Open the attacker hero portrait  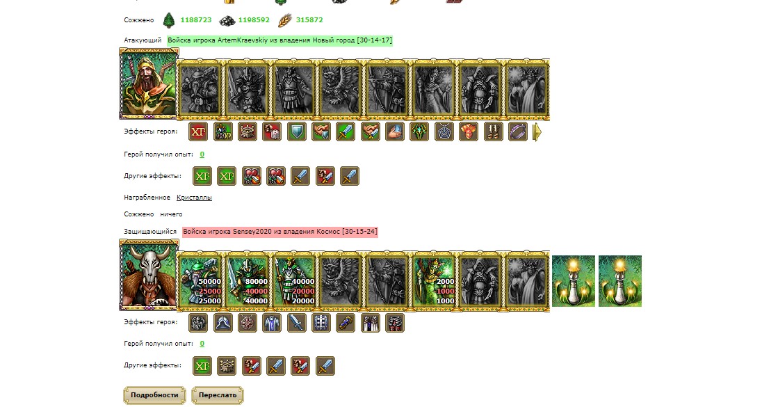pyautogui.click(x=149, y=83)
